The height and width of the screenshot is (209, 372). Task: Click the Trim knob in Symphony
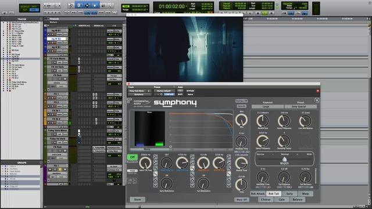[241, 185]
